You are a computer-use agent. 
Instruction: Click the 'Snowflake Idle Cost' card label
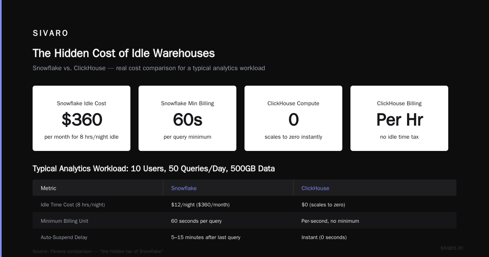click(81, 104)
